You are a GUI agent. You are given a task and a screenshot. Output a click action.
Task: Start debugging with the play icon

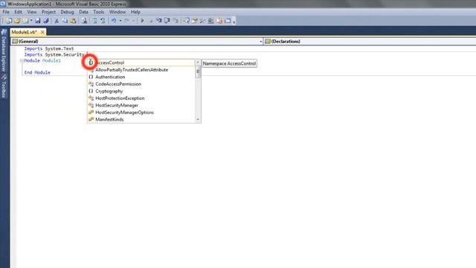coord(142,21)
